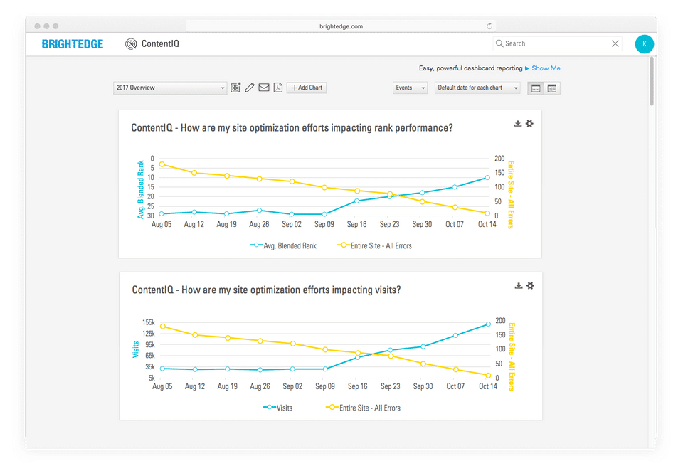
Task: Open Default date for each chart dropdown
Action: [x=477, y=88]
